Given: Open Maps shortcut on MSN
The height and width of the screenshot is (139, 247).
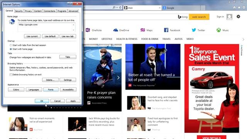Looking at the screenshot, I should 146,30.
